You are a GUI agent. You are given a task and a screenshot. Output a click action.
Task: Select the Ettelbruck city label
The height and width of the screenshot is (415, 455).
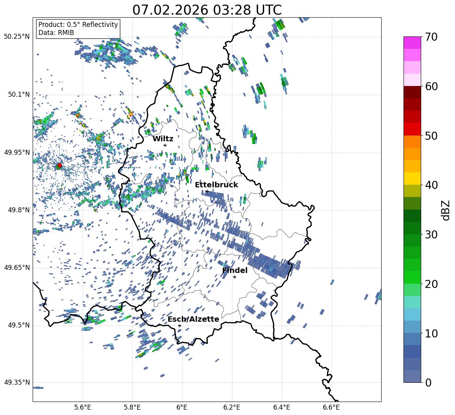pyautogui.click(x=216, y=185)
